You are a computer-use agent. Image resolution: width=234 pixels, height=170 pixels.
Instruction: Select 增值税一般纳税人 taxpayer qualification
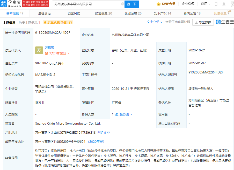201,89
